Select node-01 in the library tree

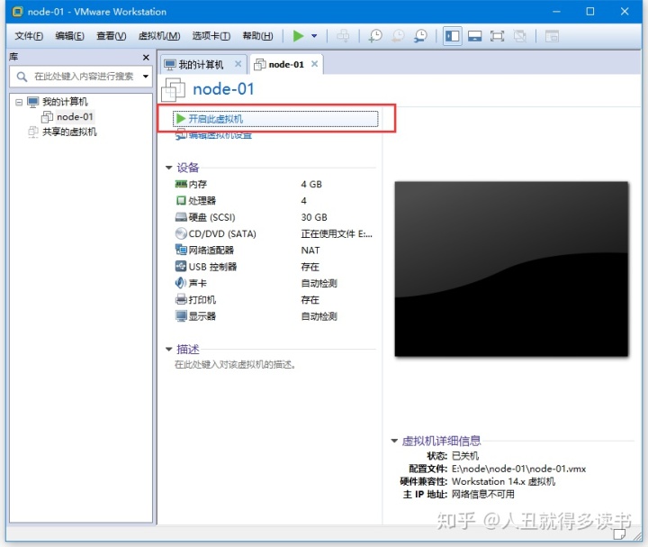[x=75, y=117]
